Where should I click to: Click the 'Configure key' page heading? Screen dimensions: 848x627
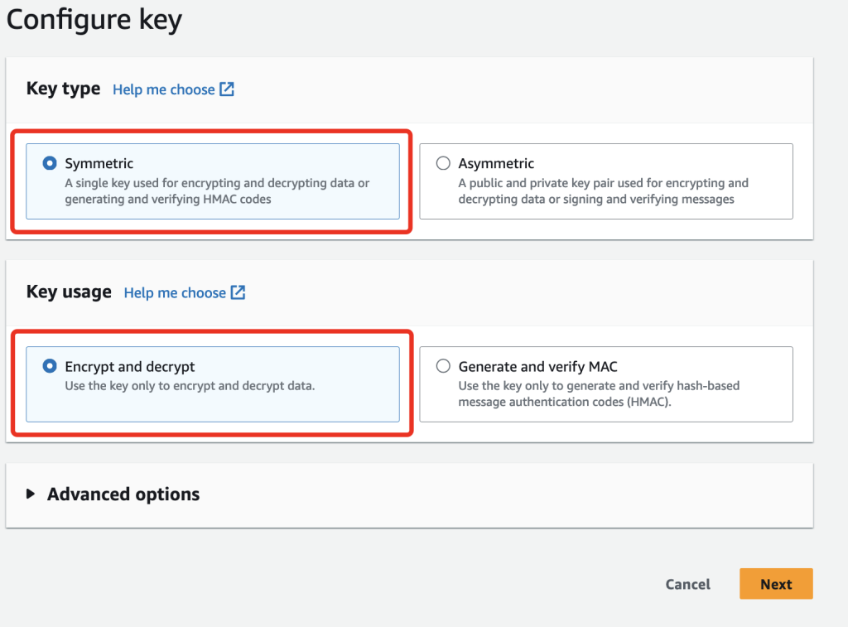click(x=94, y=20)
